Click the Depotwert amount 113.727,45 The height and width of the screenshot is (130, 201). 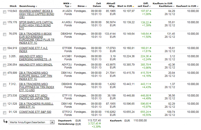[x=94, y=121]
